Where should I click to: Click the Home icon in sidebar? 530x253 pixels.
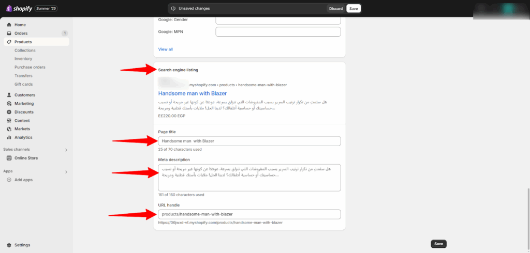[x=9, y=25]
